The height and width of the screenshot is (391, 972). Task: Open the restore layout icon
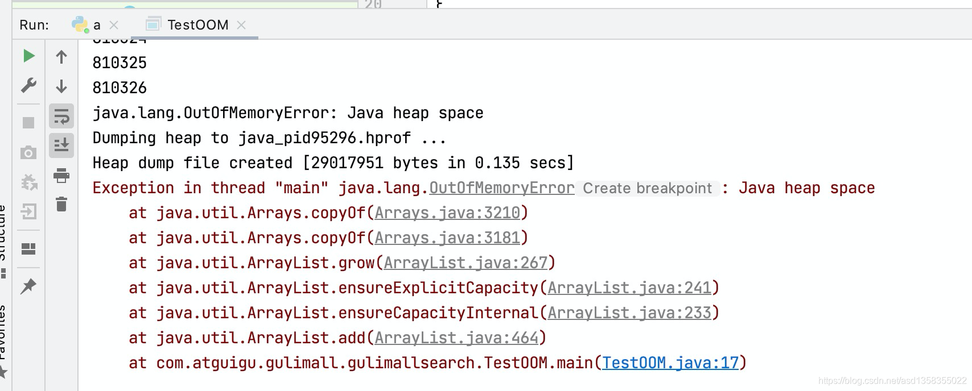coord(28,249)
